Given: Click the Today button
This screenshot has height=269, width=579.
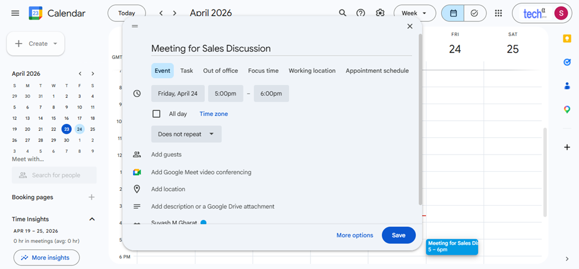Looking at the screenshot, I should (x=126, y=13).
